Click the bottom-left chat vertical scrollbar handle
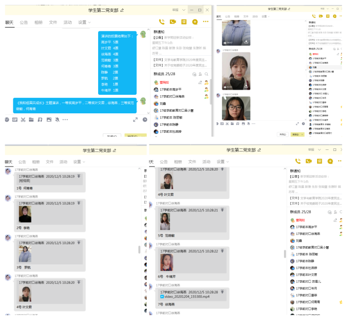 (x=138, y=249)
